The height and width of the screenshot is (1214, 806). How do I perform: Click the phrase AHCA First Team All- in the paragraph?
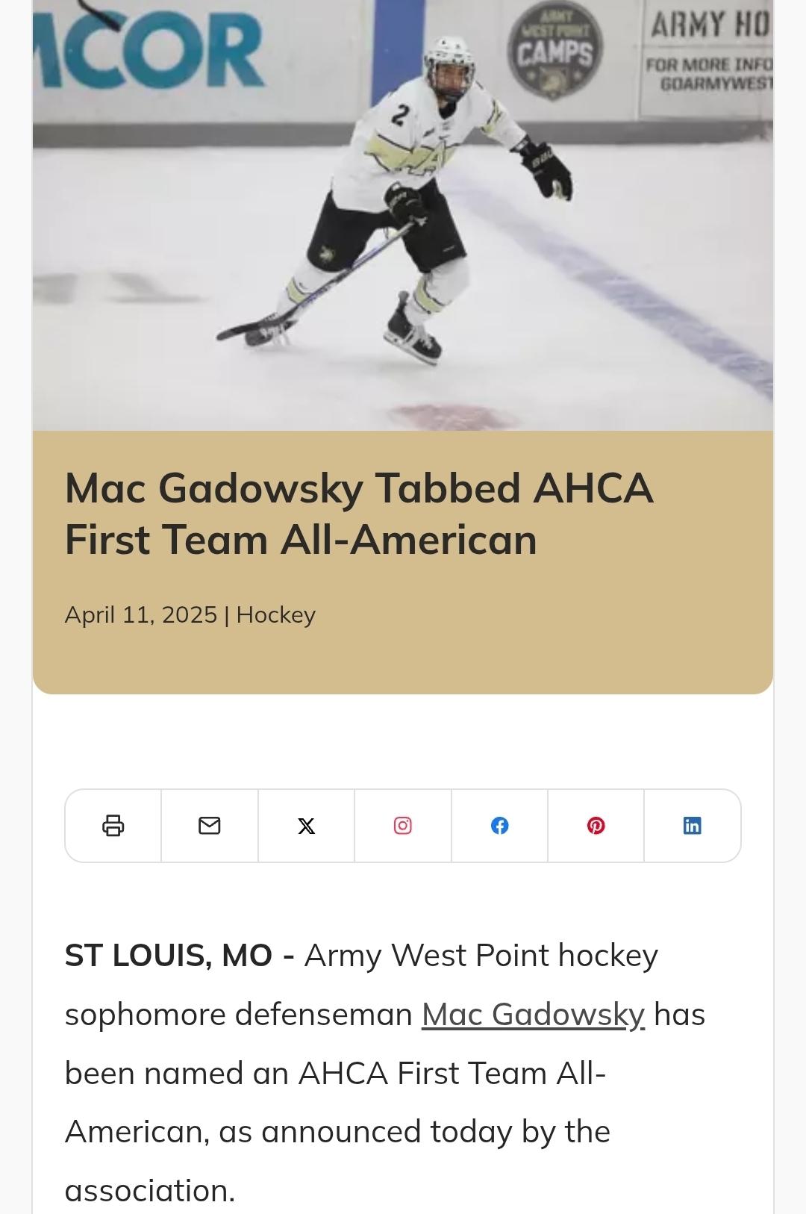[452, 1074]
